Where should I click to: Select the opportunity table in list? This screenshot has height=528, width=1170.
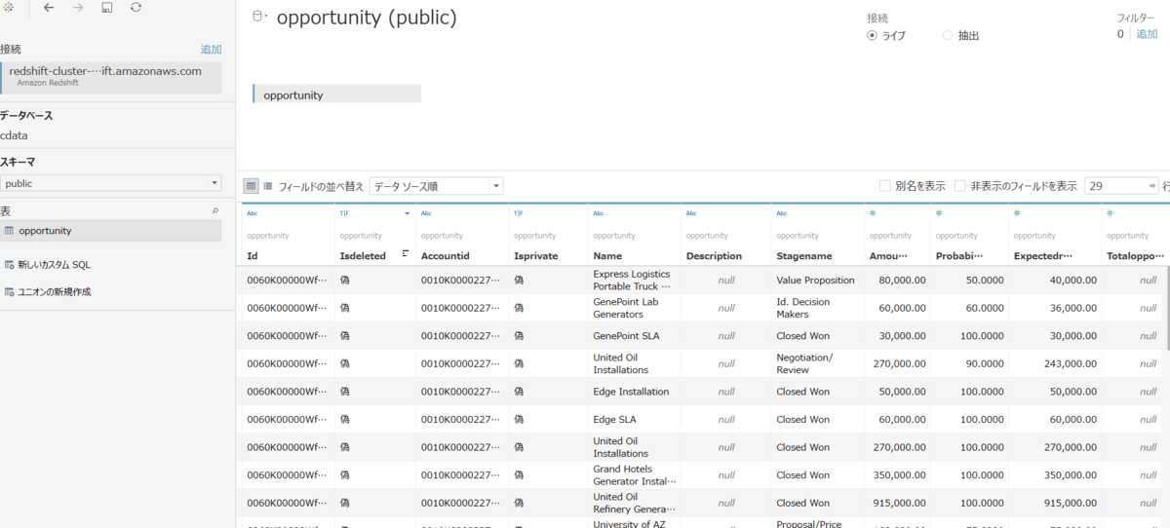click(111, 231)
